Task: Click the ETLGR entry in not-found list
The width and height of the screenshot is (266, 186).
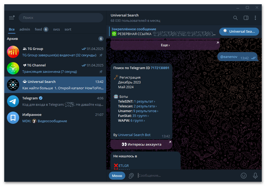Action: click(x=123, y=166)
